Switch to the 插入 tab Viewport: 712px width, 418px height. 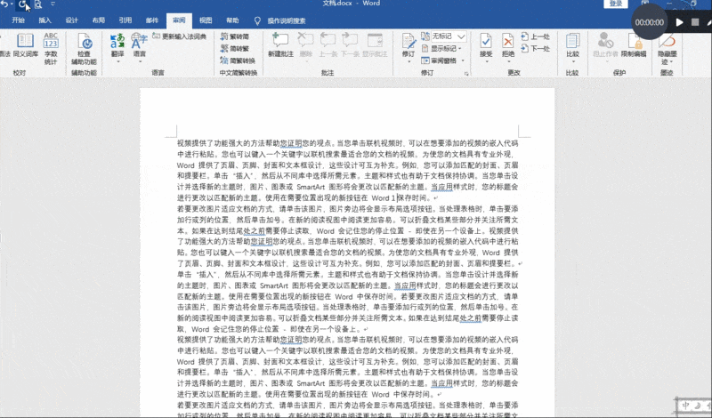[45, 20]
